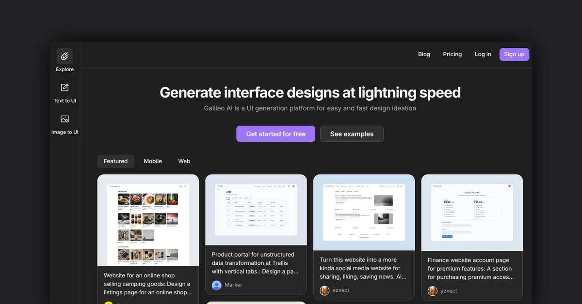Switch to the Mobile tab

(x=153, y=161)
